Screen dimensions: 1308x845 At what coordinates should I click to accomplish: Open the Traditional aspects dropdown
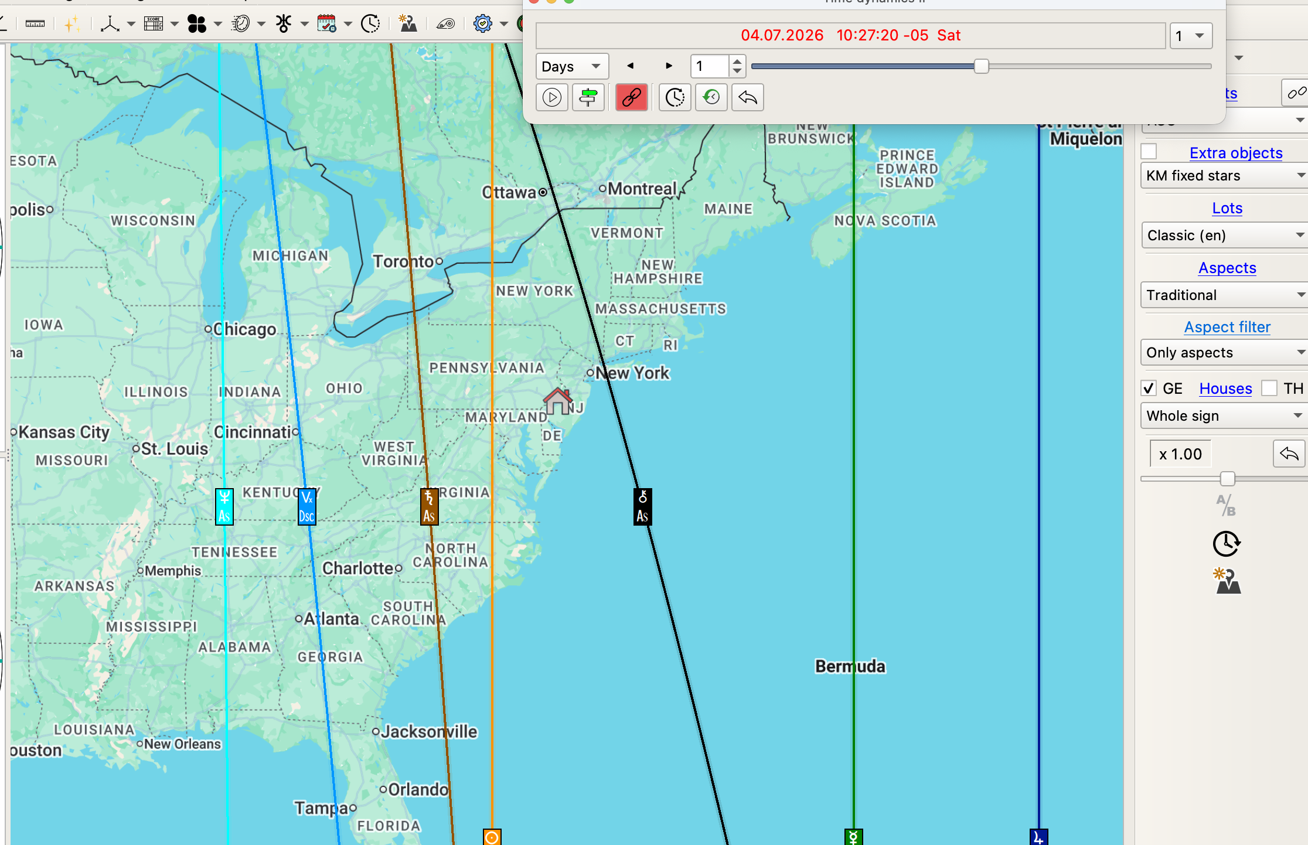[x=1224, y=295]
